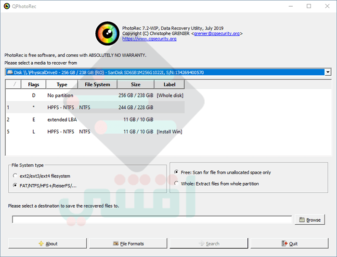Click the Search button

208,243
